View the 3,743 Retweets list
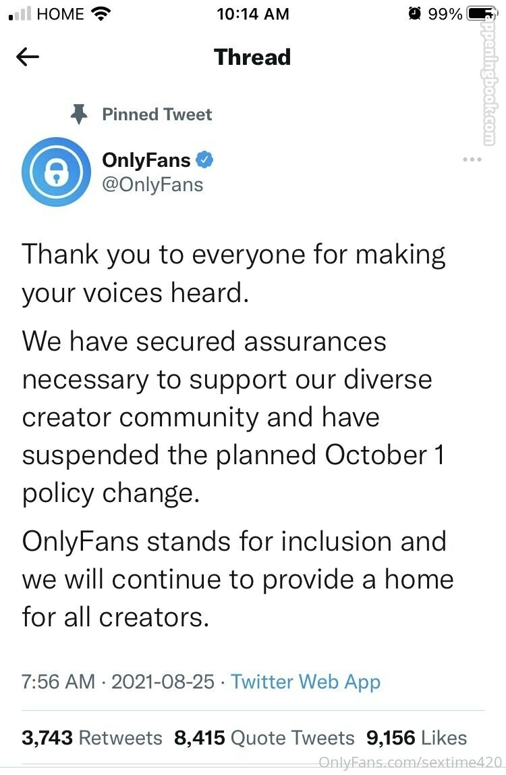This screenshot has width=506, height=775. pyautogui.click(x=92, y=738)
